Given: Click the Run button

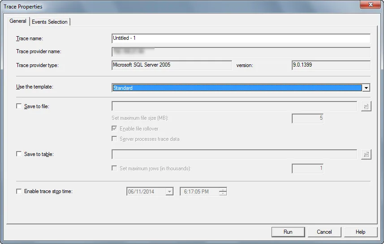Looking at the screenshot, I should pyautogui.click(x=288, y=232).
